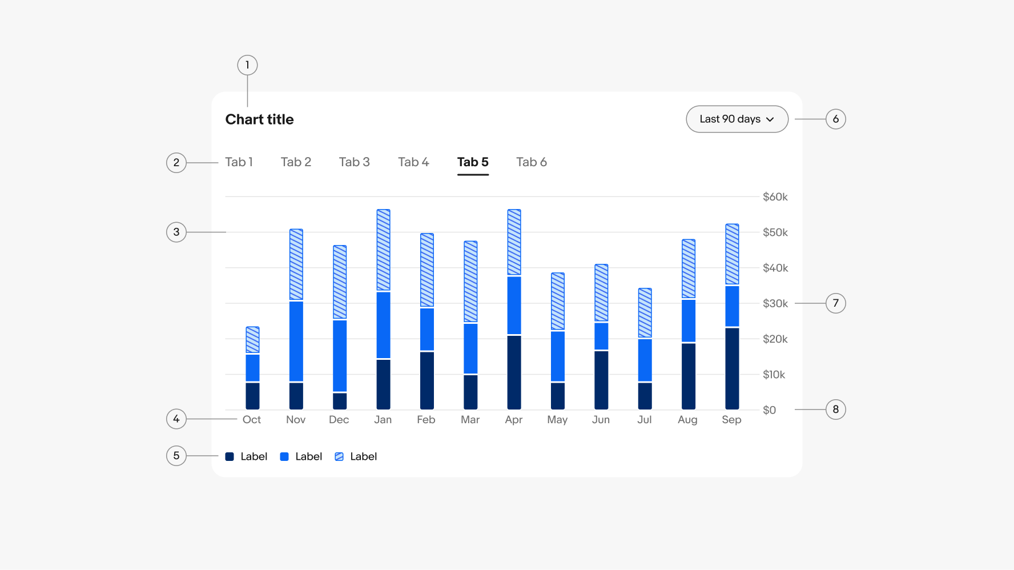Click annotation marker number 1

[247, 65]
